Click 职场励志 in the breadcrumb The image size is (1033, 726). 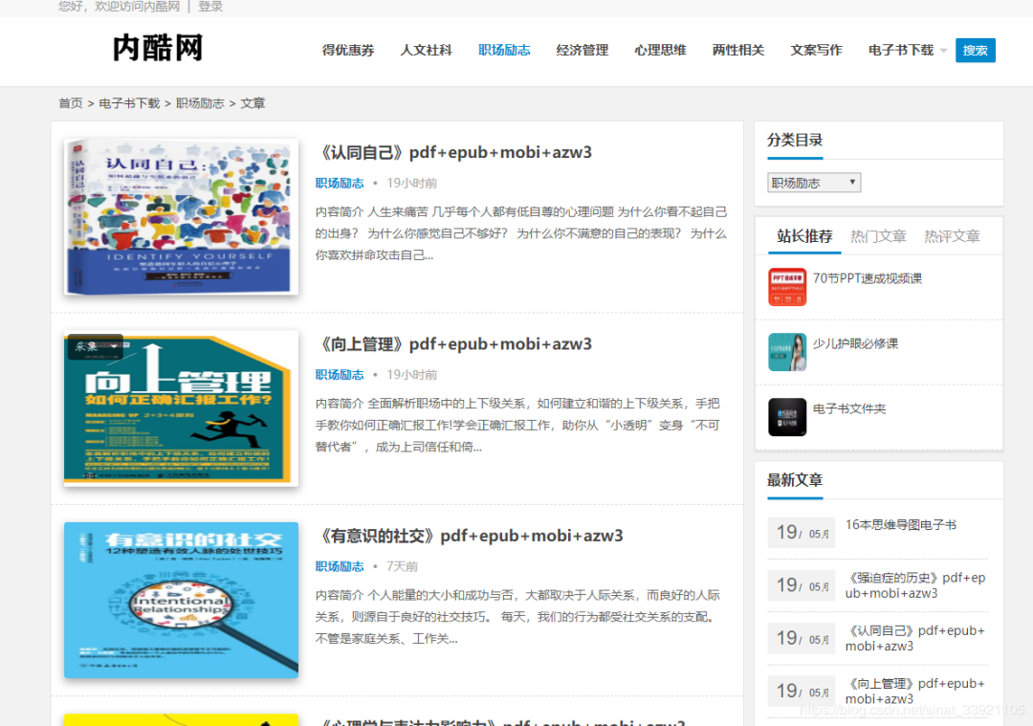click(x=200, y=103)
